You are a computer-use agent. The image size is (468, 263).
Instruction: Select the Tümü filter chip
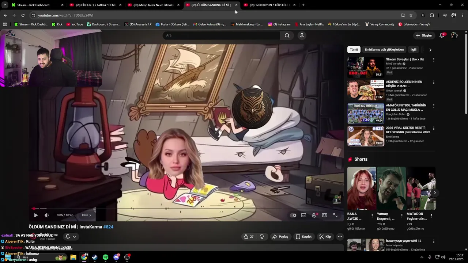pos(354,50)
